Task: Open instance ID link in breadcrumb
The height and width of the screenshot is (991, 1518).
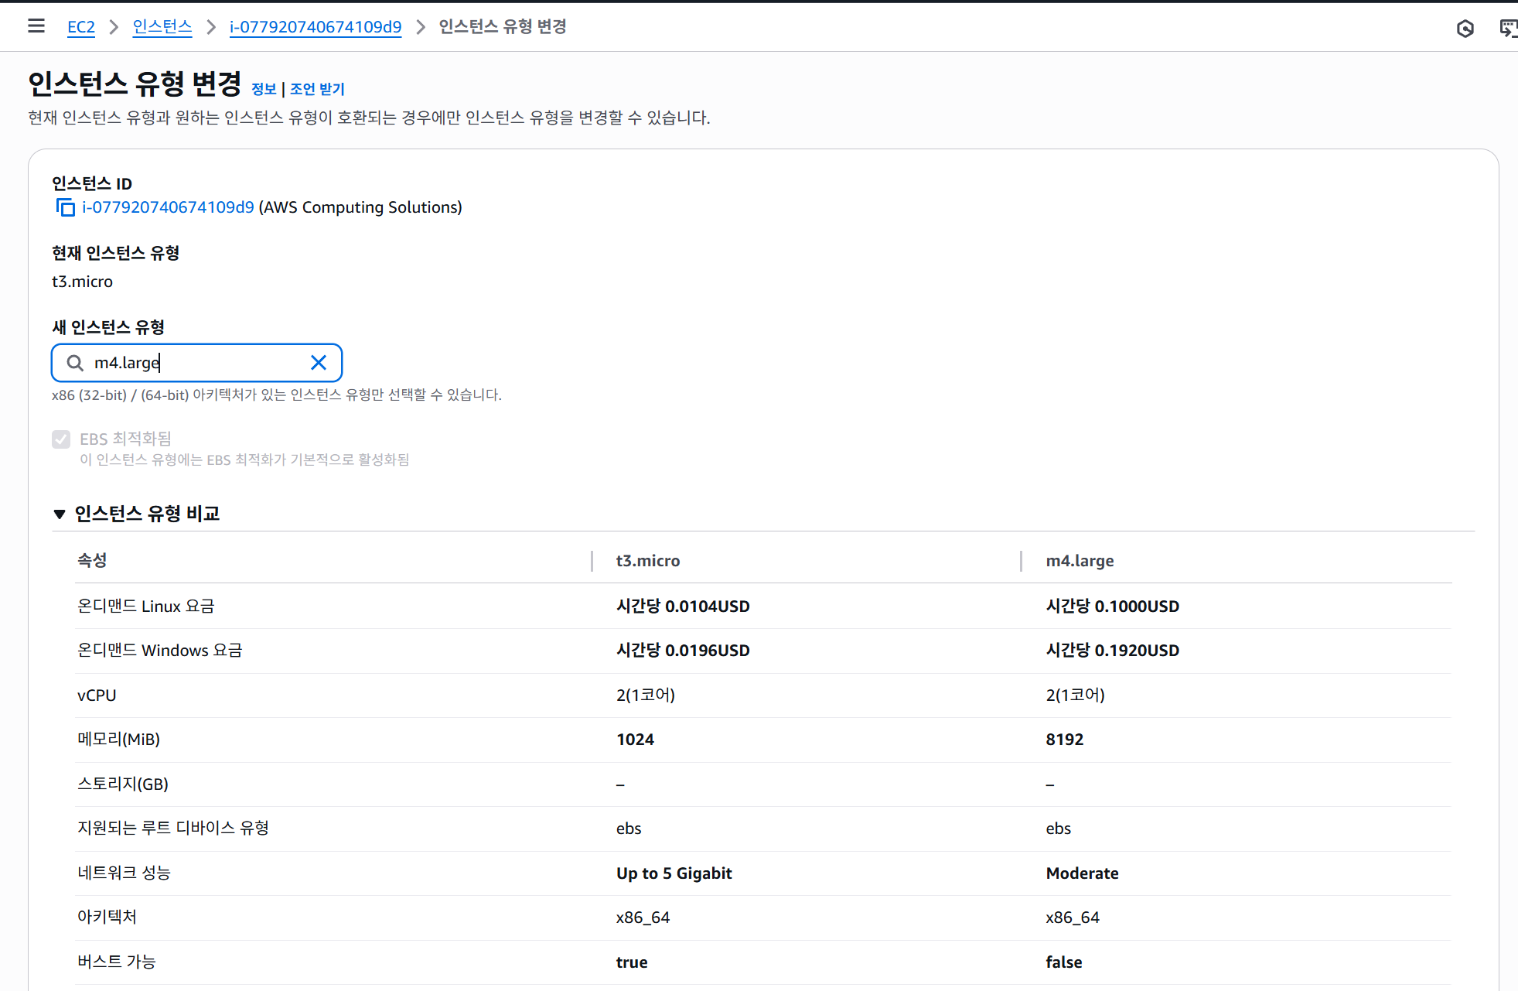Action: pyautogui.click(x=315, y=27)
